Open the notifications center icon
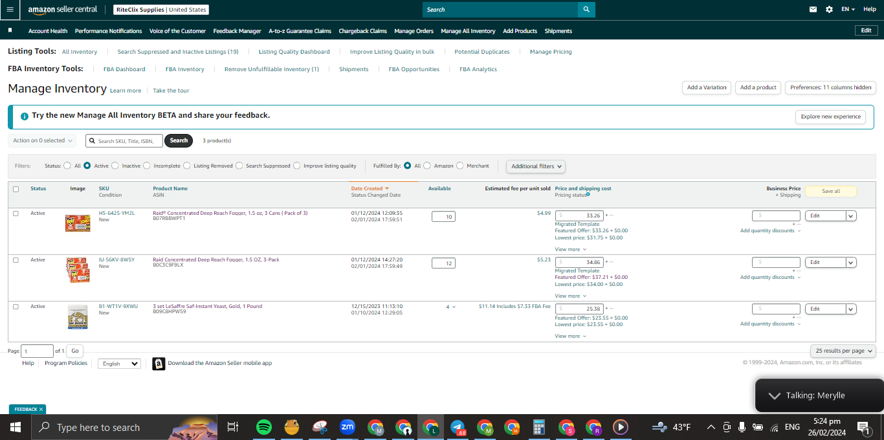Screen dimensions: 884x440 pos(864,427)
